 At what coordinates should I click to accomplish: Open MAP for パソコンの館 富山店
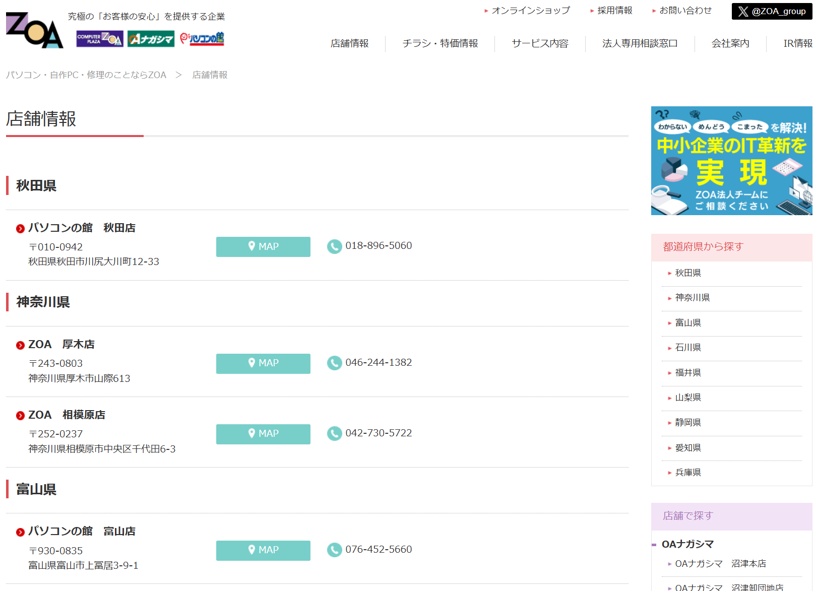[263, 550]
